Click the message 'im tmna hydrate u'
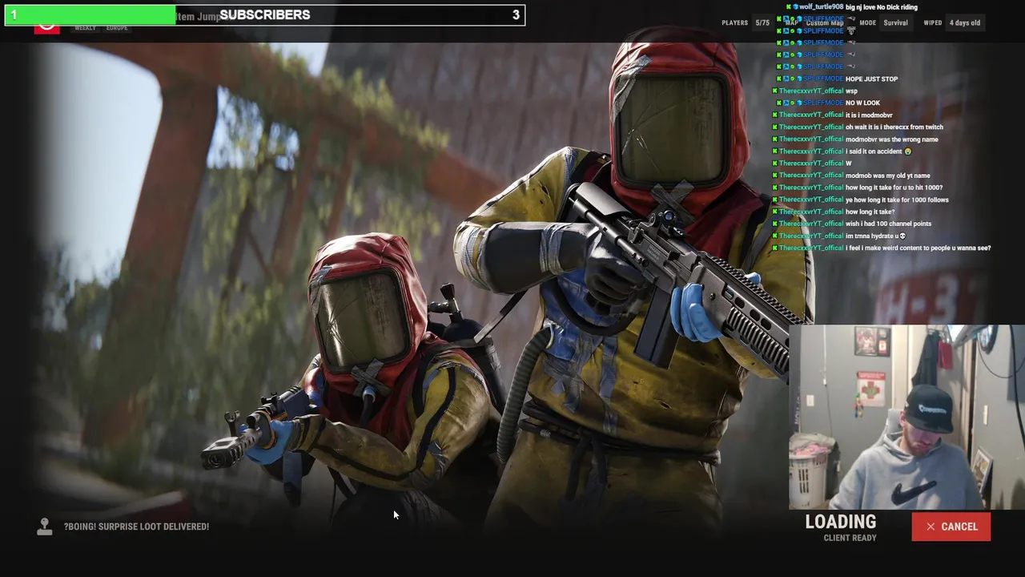Image resolution: width=1025 pixels, height=577 pixels. [x=875, y=236]
